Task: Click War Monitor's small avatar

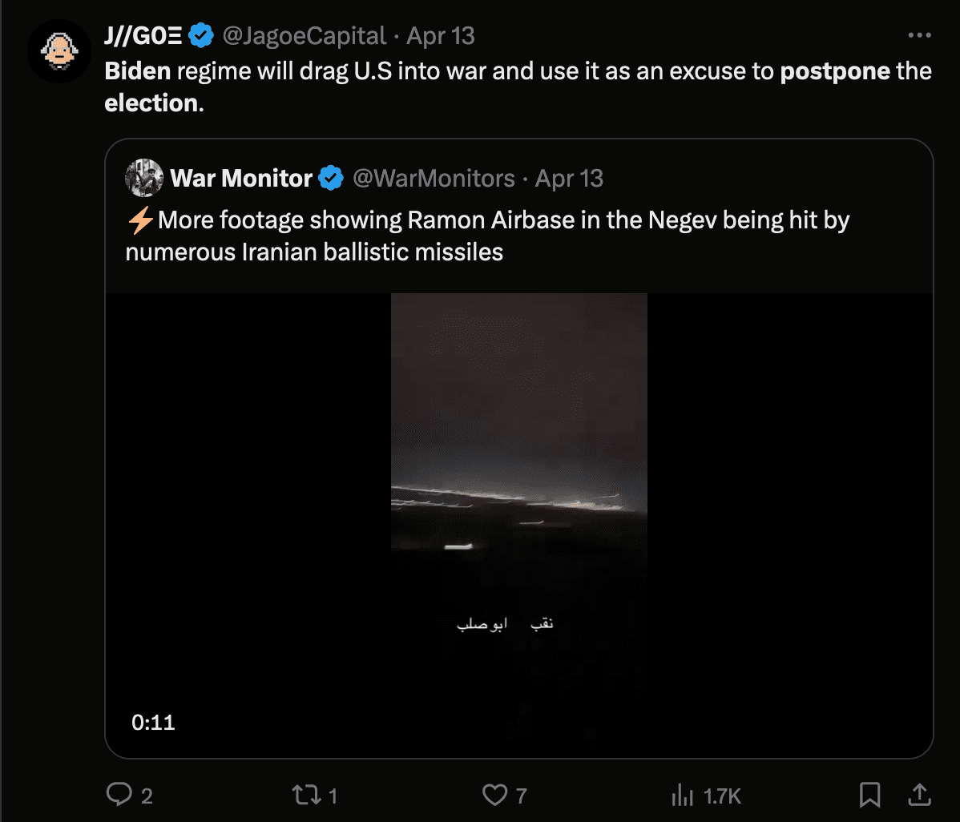Action: 144,178
